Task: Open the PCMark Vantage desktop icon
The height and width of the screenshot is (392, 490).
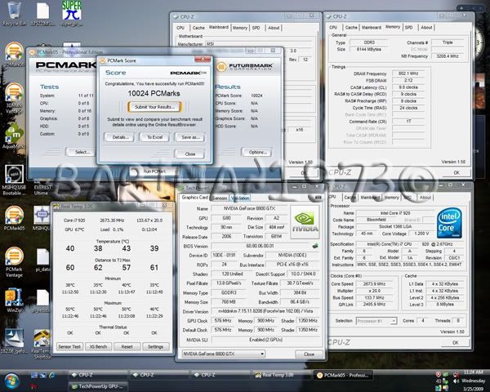Action: tap(12, 255)
